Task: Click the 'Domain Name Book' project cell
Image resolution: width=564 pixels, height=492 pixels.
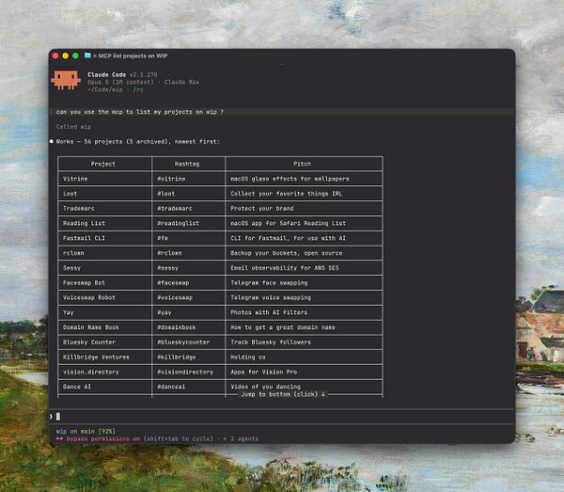Action: (90, 327)
